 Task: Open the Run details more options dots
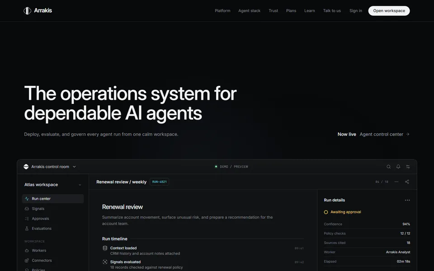pyautogui.click(x=407, y=200)
